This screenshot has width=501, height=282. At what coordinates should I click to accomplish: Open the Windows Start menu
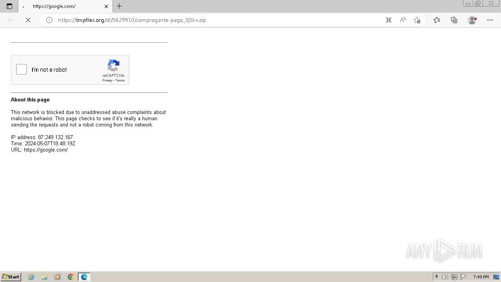tap(11, 277)
